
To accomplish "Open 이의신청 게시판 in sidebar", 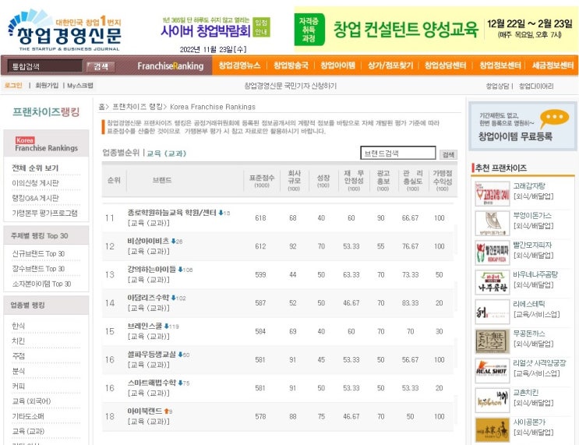I will pos(35,183).
